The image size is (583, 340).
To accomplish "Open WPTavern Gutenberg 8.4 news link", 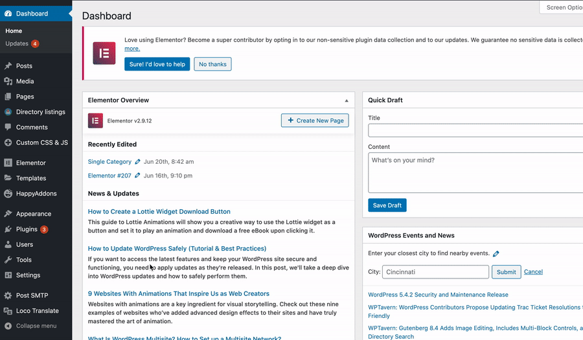I will tap(475, 332).
